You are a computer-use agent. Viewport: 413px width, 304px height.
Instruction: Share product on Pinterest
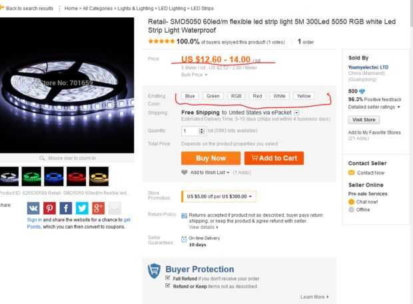tap(51, 208)
